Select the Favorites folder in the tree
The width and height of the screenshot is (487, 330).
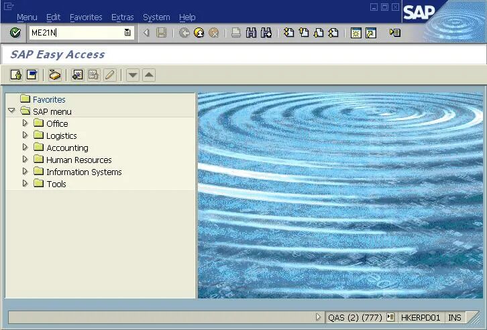(x=49, y=100)
